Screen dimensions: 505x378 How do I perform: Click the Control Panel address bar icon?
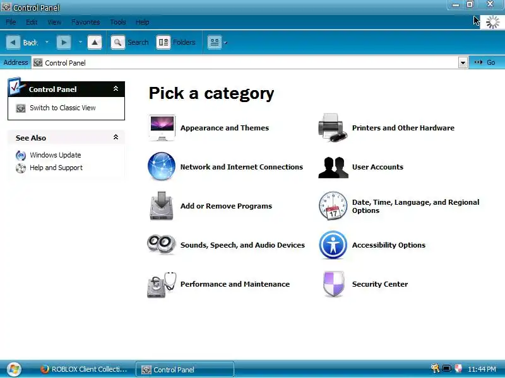(38, 62)
